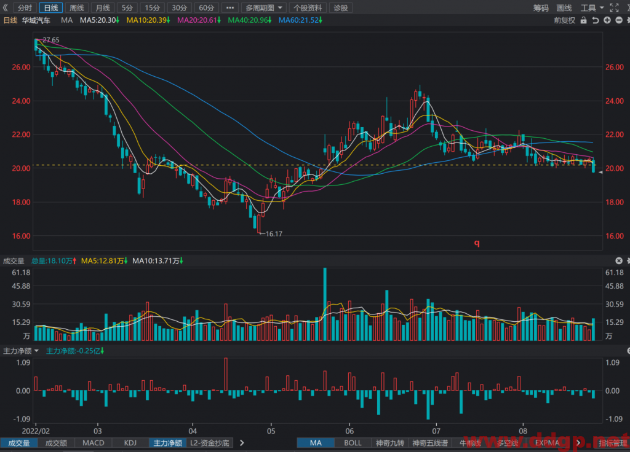Viewport: 630px width, 452px height.
Task: Select the 60分 sixty-minute period
Action: coord(206,7)
